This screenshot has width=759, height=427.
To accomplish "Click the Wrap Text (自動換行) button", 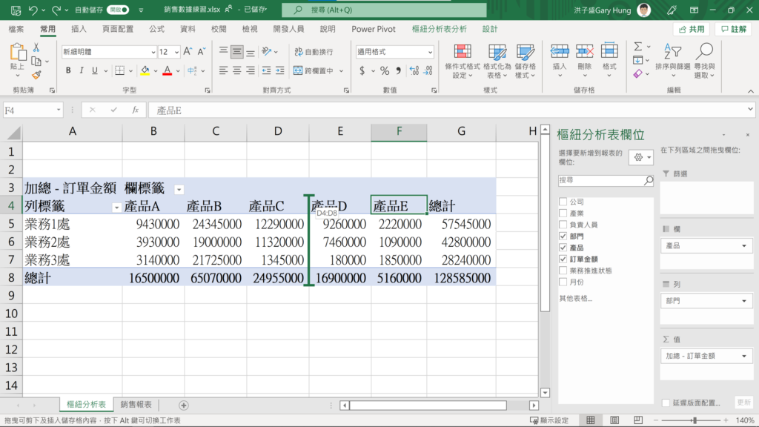I will (314, 51).
